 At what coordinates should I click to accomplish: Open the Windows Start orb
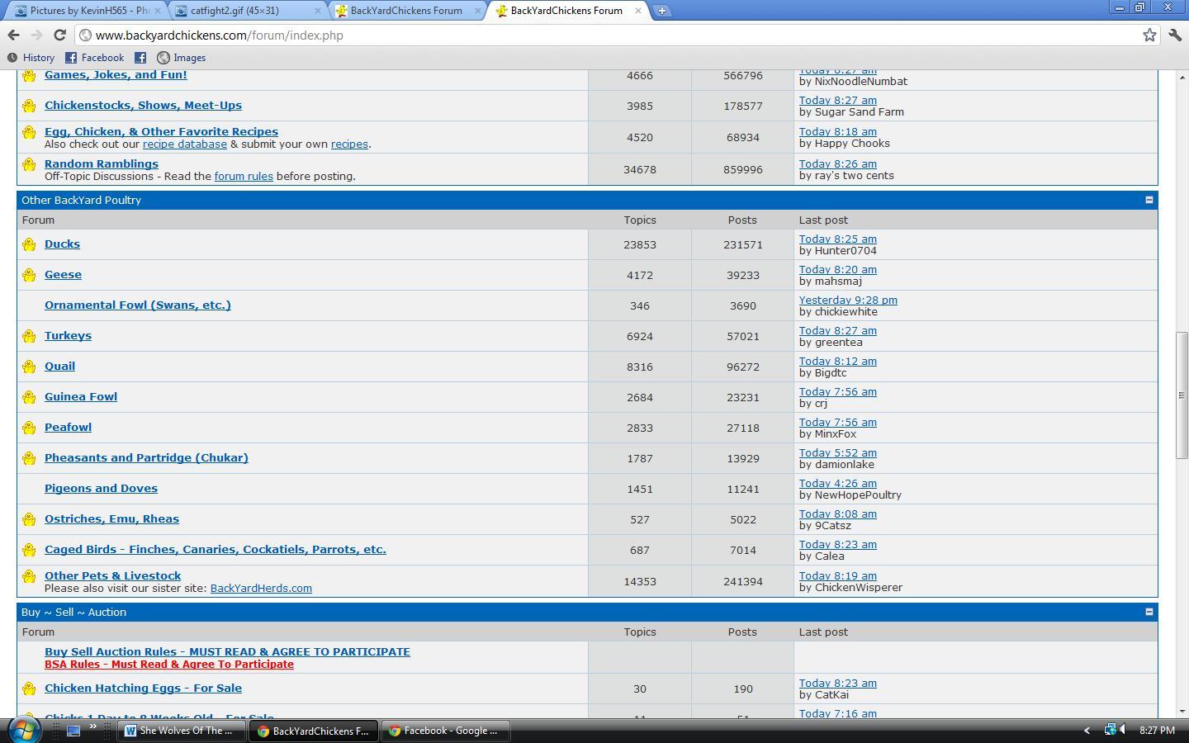coord(24,730)
